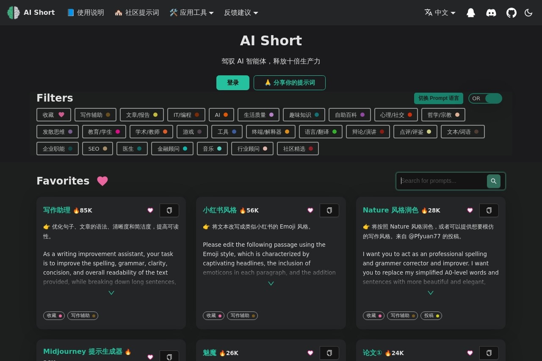542x361 pixels.
Task: Open the 中文 language dropdown
Action: [x=440, y=13]
